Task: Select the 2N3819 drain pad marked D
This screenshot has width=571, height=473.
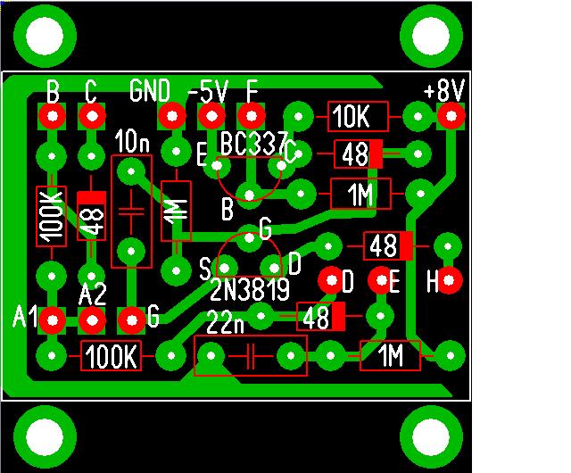Action: tap(274, 269)
